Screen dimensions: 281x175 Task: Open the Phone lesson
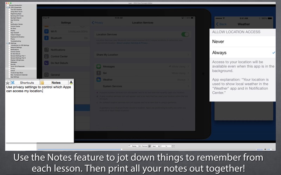[13, 39]
